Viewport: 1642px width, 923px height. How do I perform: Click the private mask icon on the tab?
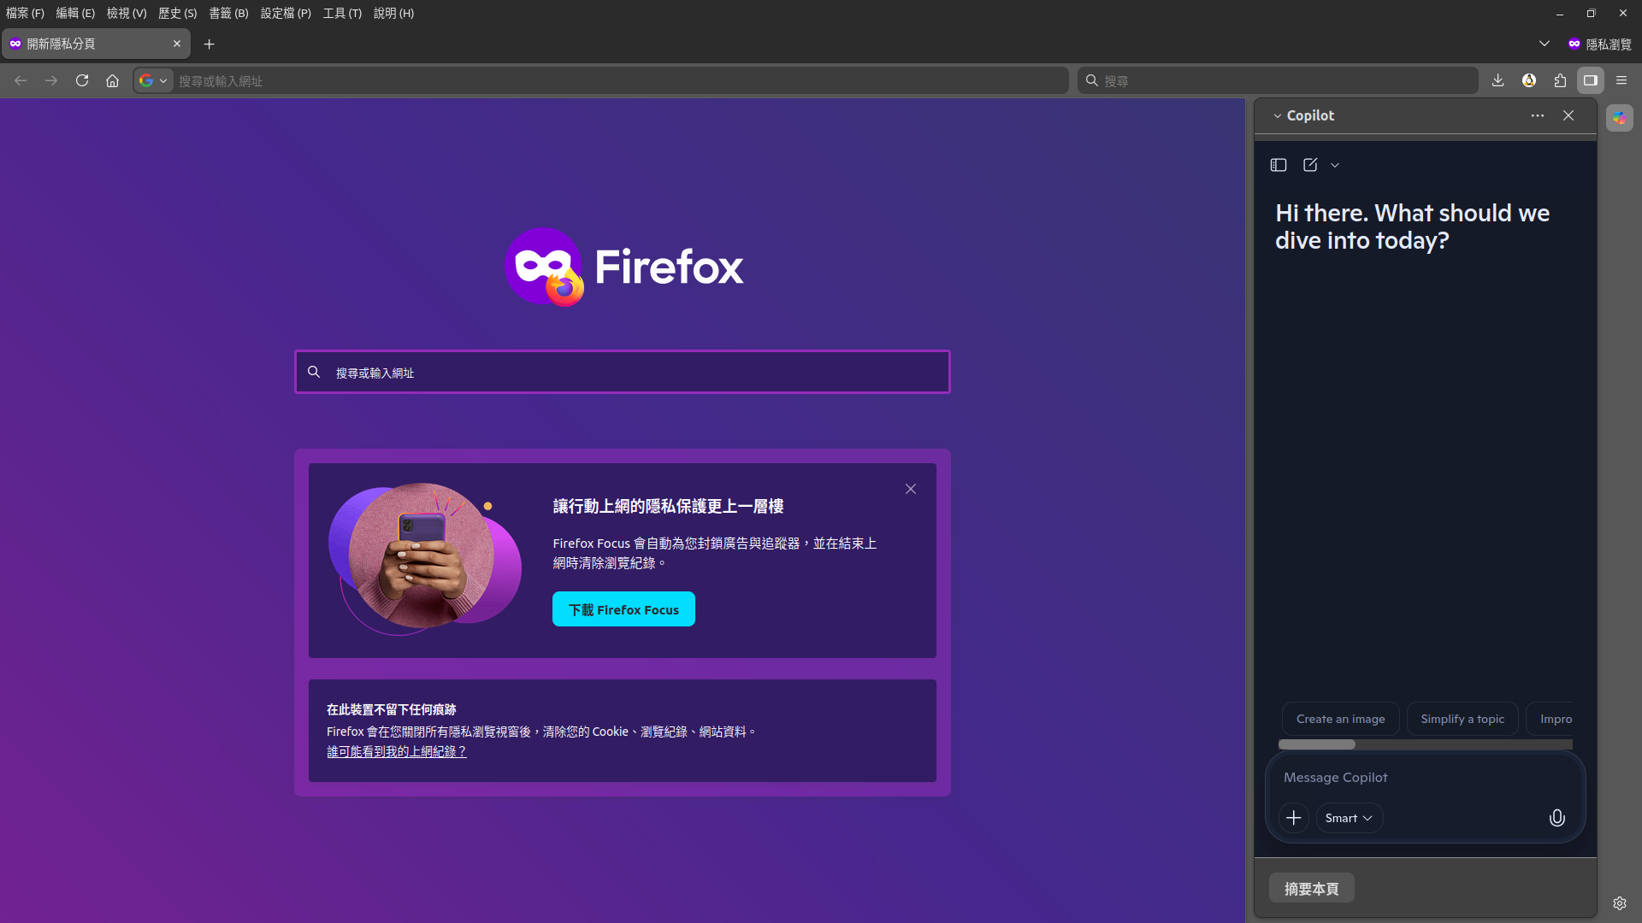(x=15, y=44)
